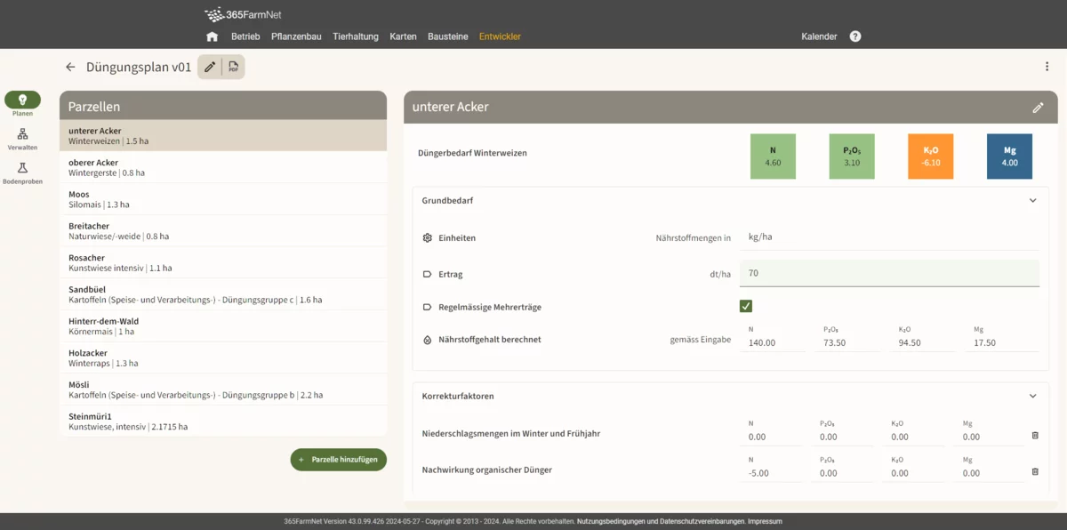Open the Pflanzenbau menu
The height and width of the screenshot is (530, 1067).
296,36
